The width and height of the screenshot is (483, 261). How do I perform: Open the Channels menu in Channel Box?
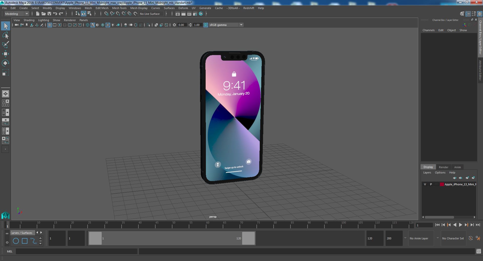coord(428,30)
